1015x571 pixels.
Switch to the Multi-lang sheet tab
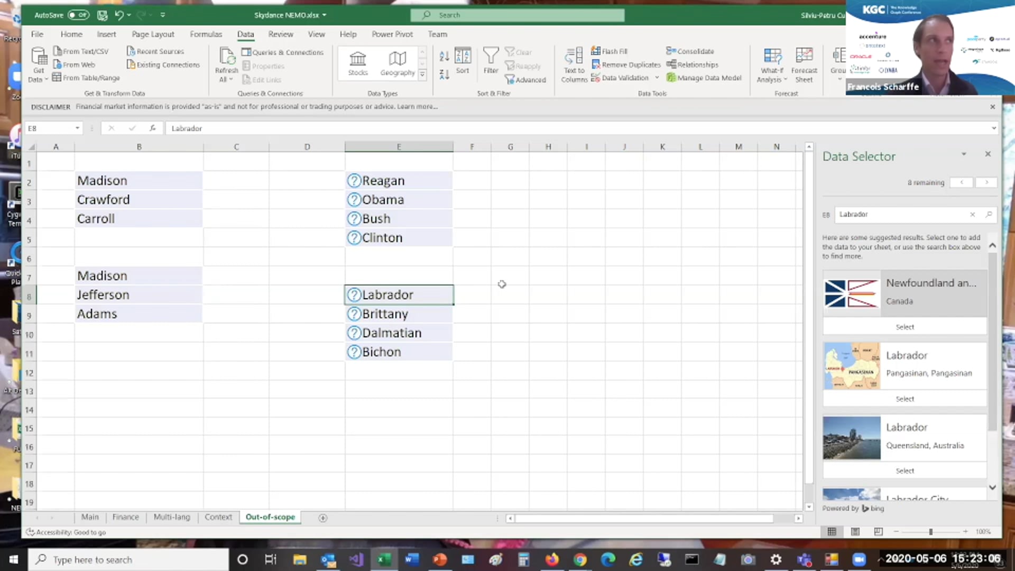point(171,517)
